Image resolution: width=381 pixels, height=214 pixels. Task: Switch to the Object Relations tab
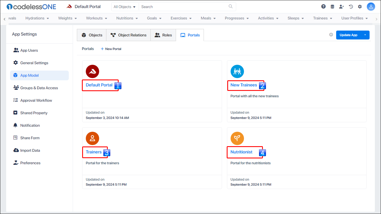[x=128, y=35]
